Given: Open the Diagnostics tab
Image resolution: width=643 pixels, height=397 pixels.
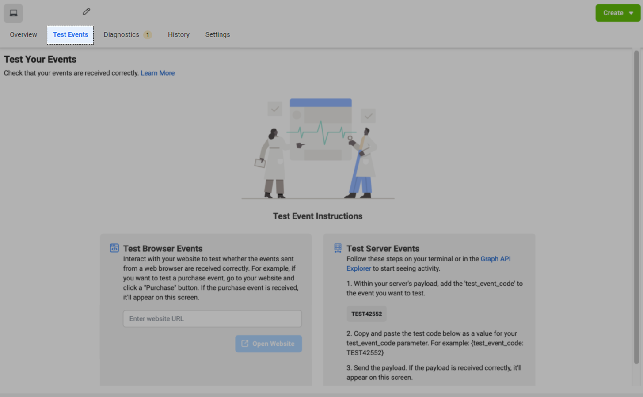Looking at the screenshot, I should [x=121, y=34].
